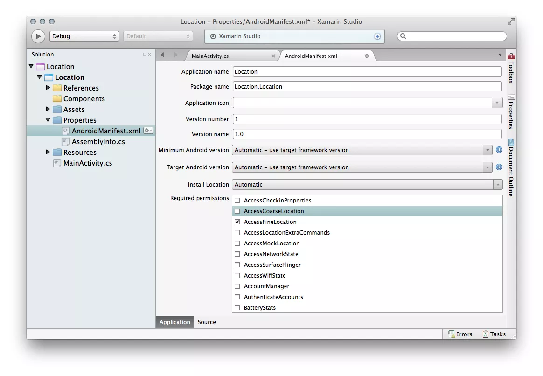Click the Location project icon

click(49, 77)
